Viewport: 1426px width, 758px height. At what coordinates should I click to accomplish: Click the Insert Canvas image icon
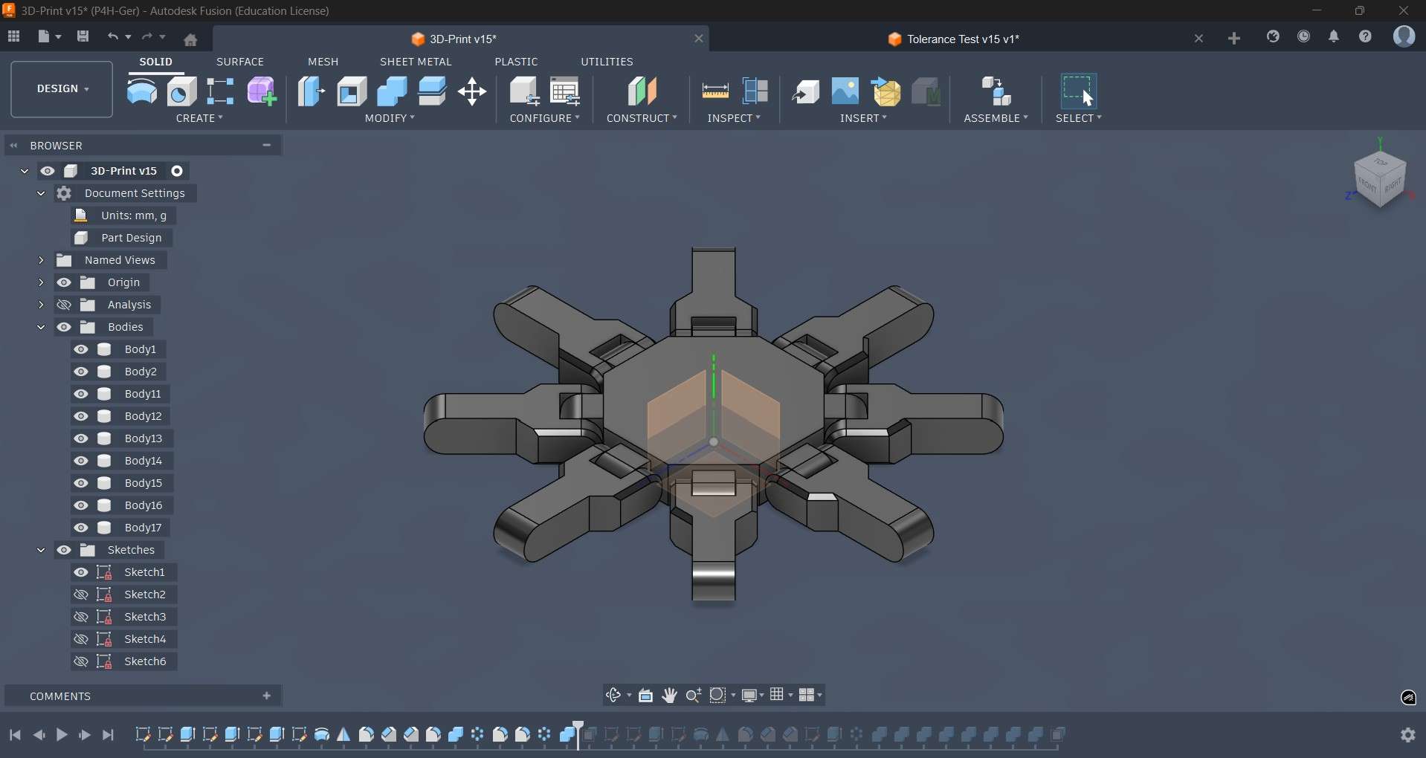point(846,91)
